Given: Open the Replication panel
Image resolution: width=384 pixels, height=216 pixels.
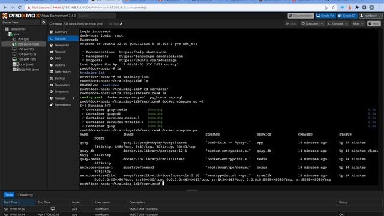Looking at the screenshot, I should coord(63,85).
